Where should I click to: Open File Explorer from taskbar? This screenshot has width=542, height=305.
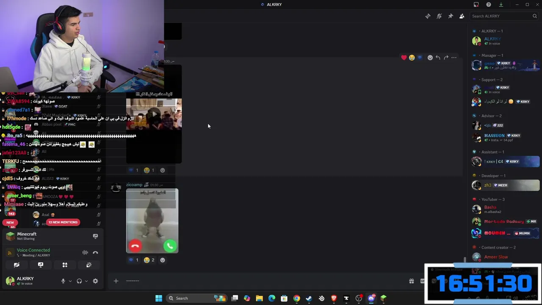[259, 298]
